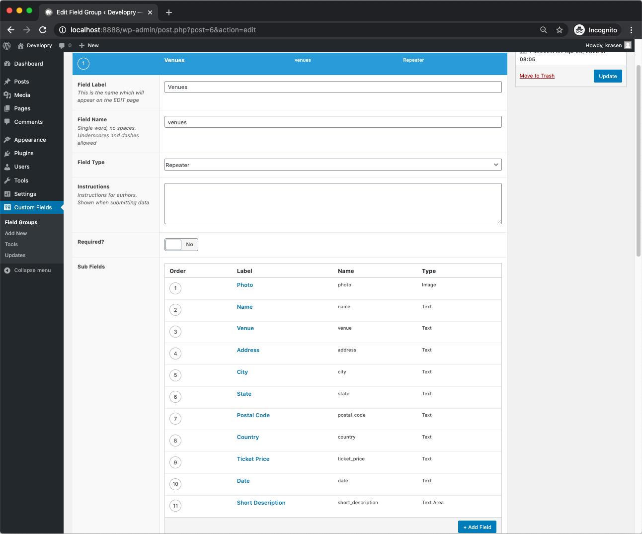Open Plugins in the sidebar menu
The image size is (642, 534).
click(24, 153)
